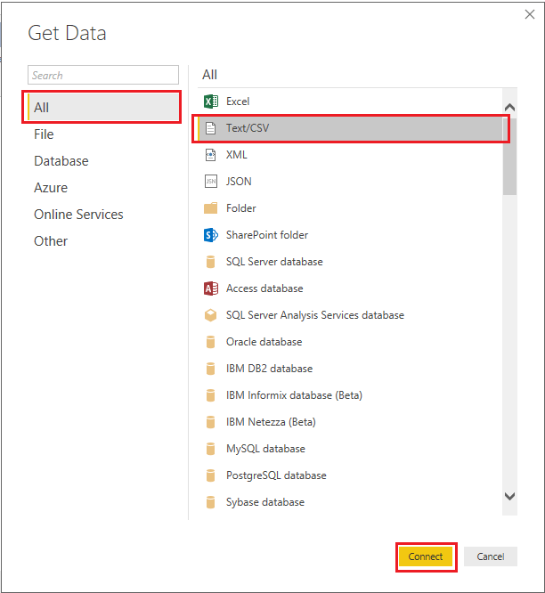Viewport: 545px width, 593px height.
Task: Select the Excel label
Action: coord(238,102)
